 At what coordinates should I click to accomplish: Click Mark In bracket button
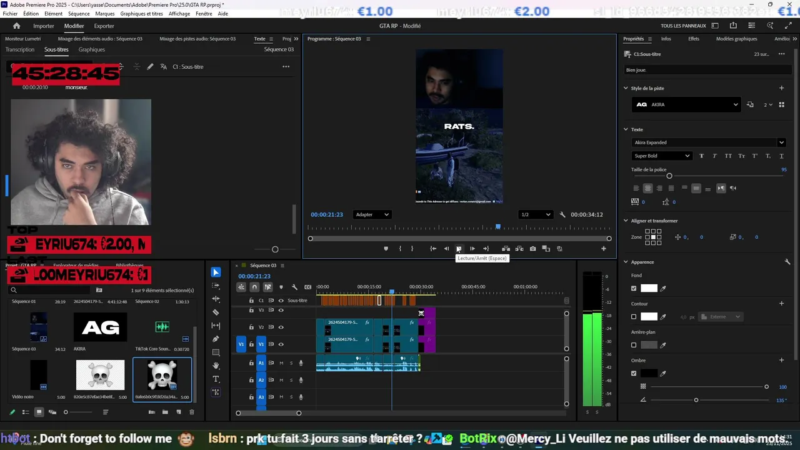400,249
